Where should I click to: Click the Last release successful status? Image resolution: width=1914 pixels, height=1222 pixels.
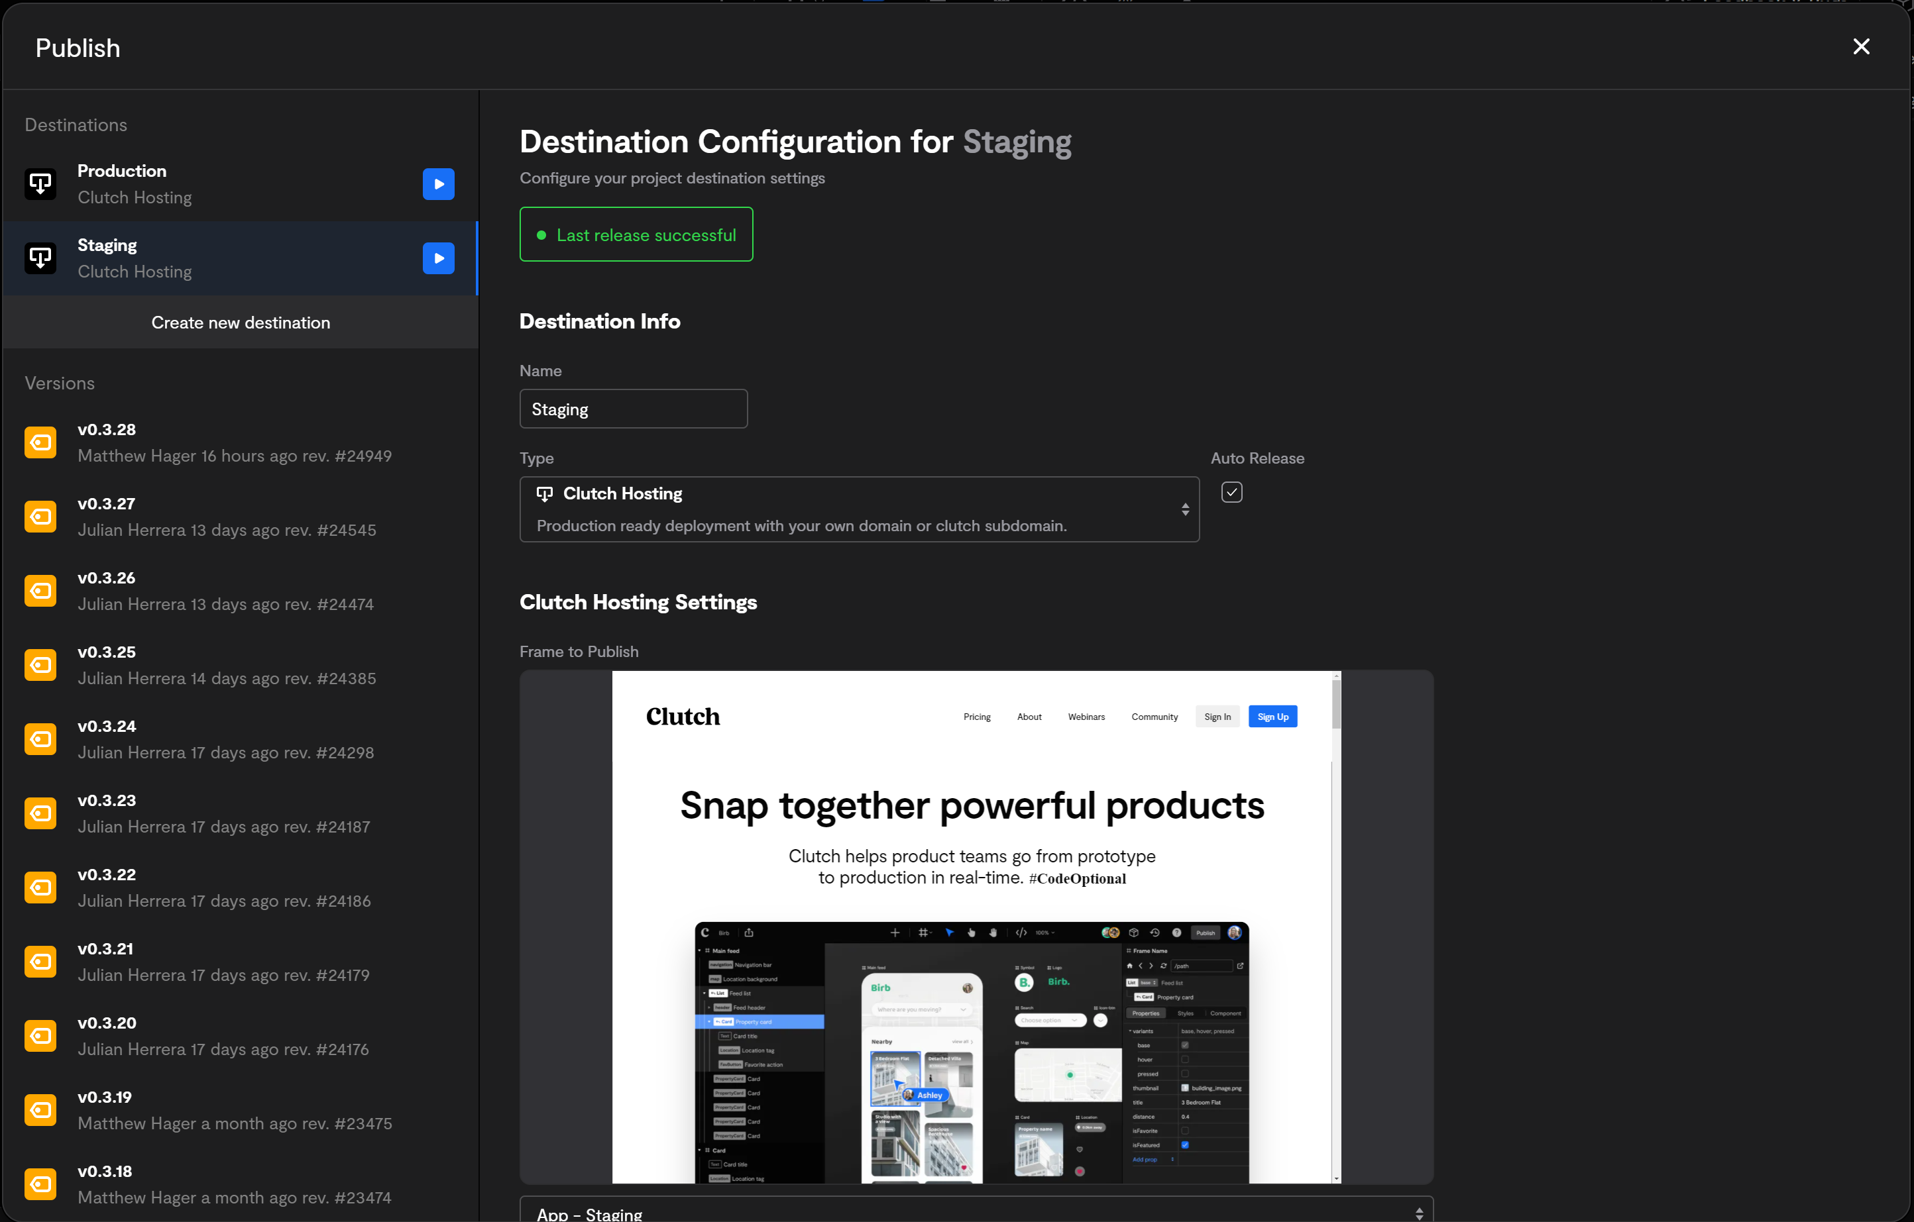pyautogui.click(x=636, y=235)
